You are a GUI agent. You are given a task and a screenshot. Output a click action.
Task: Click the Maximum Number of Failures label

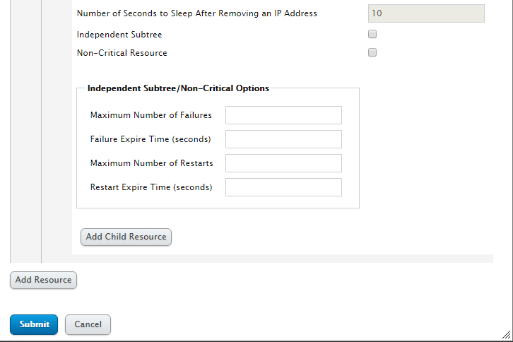151,115
